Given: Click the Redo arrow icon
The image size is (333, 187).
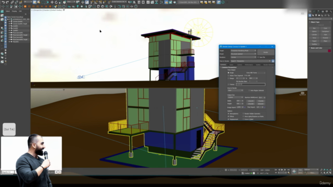Looking at the screenshot, I should tap(7, 2).
